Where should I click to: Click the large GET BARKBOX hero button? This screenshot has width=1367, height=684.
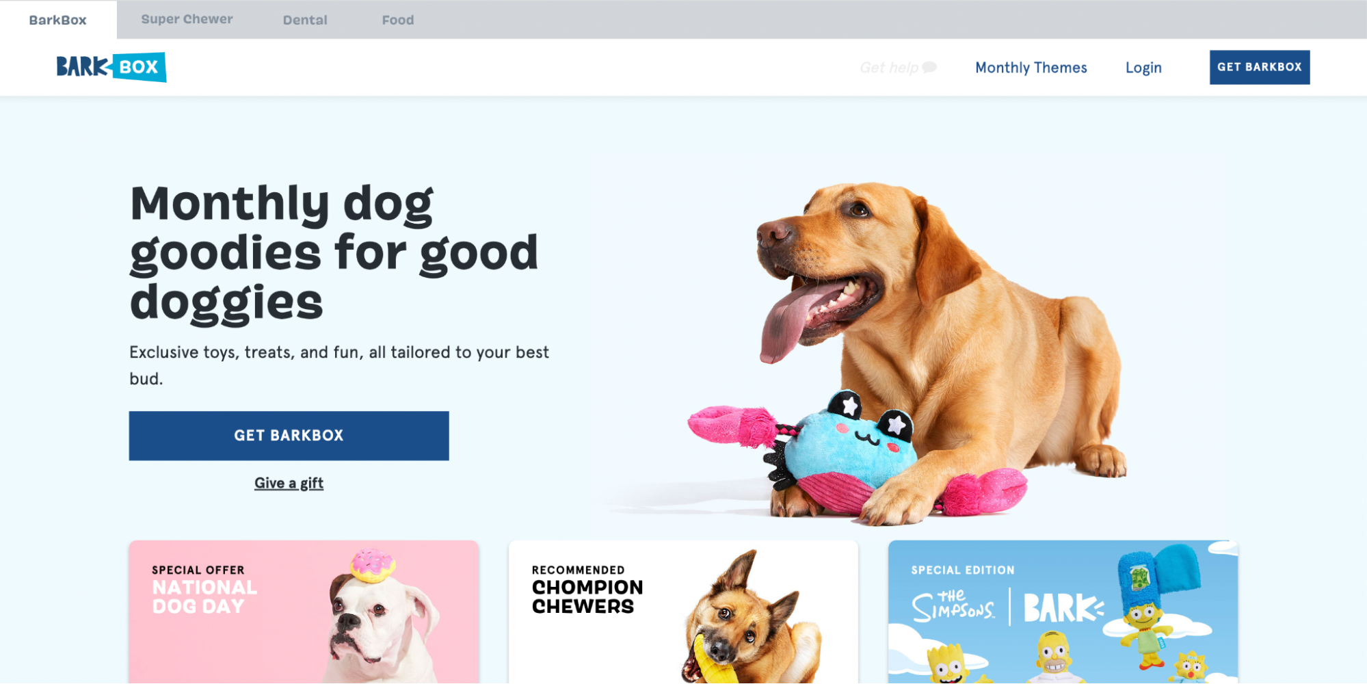[x=289, y=436]
